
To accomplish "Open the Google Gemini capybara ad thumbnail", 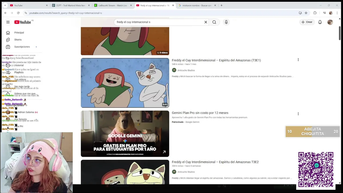I will (x=125, y=134).
